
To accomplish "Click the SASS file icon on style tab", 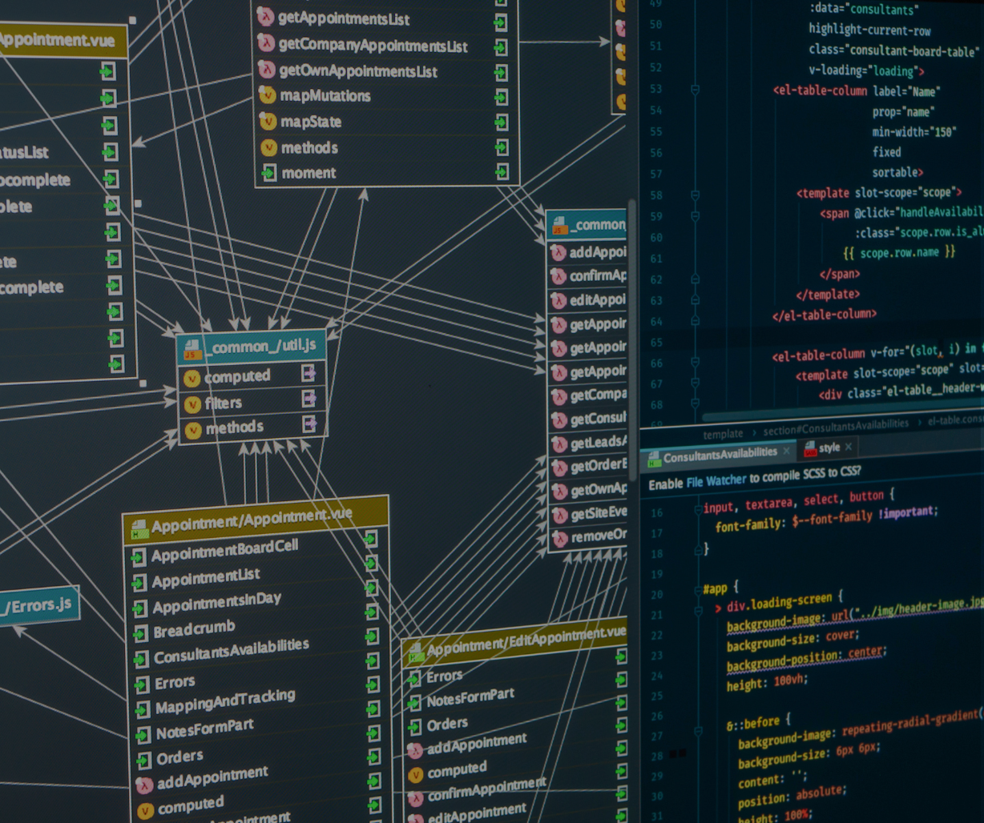I will pos(809,448).
